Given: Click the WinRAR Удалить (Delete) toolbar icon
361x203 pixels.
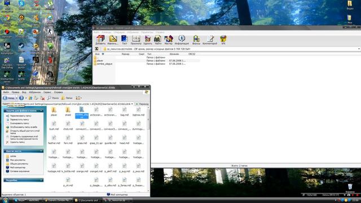Looking at the screenshot, I should point(148,40).
